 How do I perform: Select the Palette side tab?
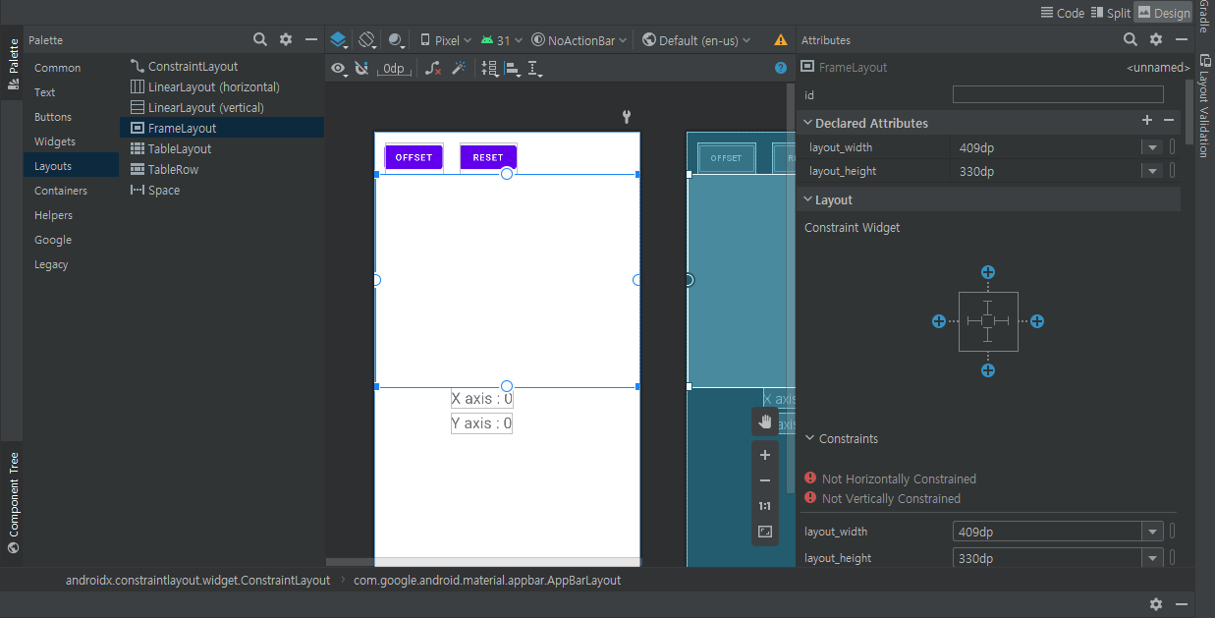point(13,65)
